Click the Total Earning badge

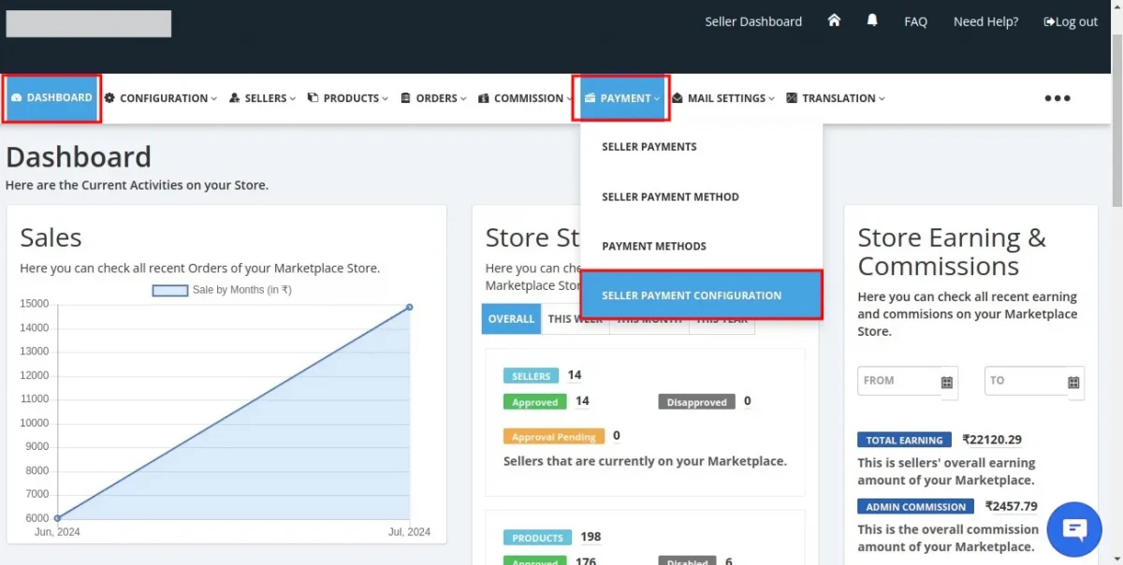tap(904, 440)
